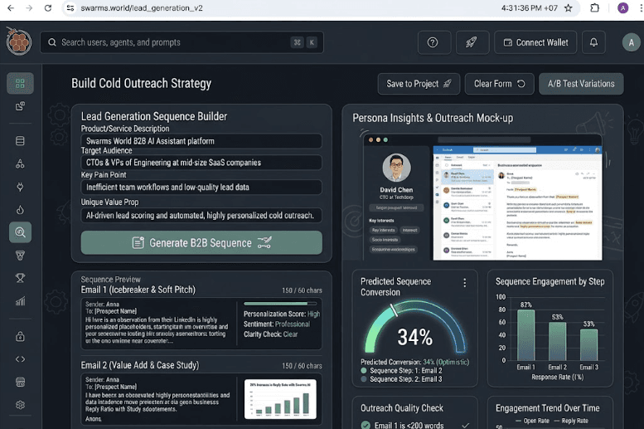Open the outreach email mock-up thumbnail

[x=517, y=202]
